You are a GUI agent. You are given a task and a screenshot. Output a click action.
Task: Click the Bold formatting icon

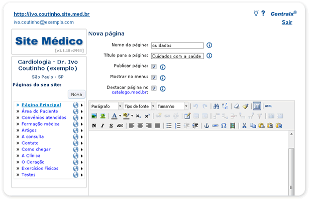tap(94, 125)
